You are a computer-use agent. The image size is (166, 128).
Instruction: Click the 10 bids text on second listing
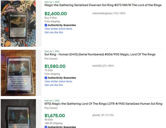(48, 70)
